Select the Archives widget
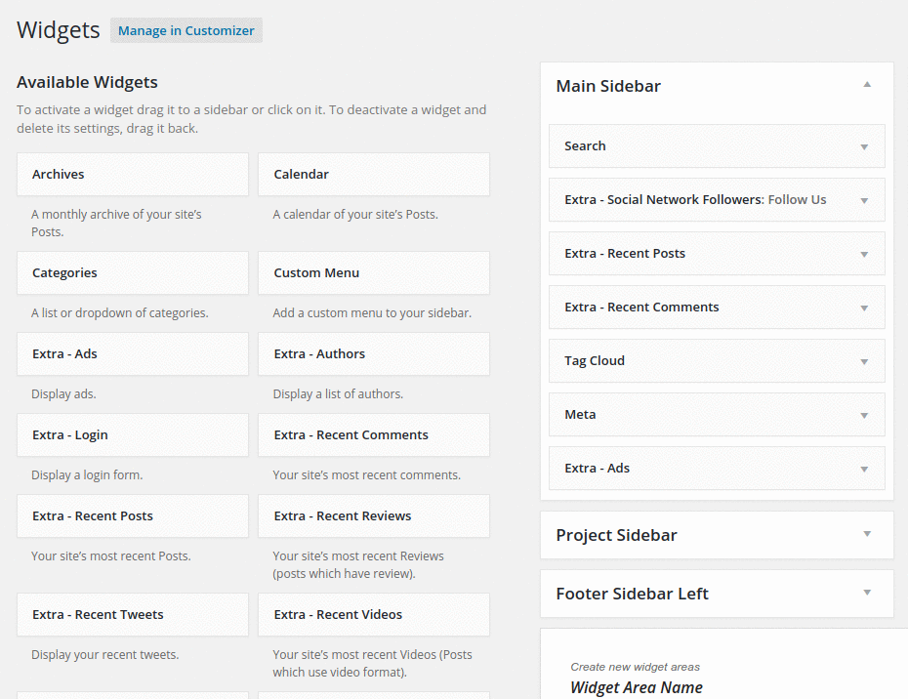The image size is (908, 699). point(132,174)
